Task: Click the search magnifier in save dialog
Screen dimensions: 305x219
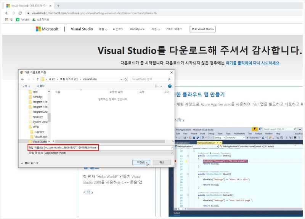Action: tap(169, 79)
